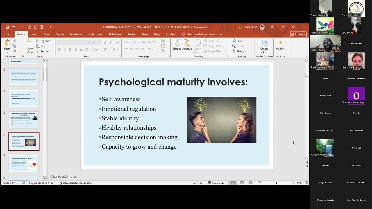Toggle center text alignment

coord(131,50)
